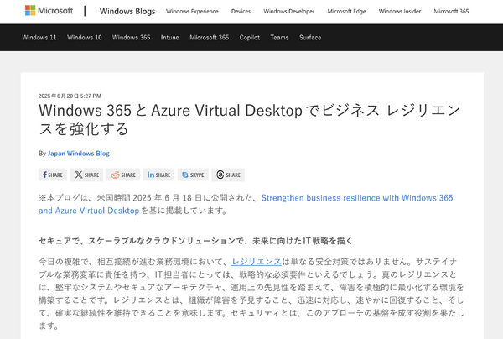Open Japan Windows Blog author link
Screen dimensions: 503x339
point(79,153)
